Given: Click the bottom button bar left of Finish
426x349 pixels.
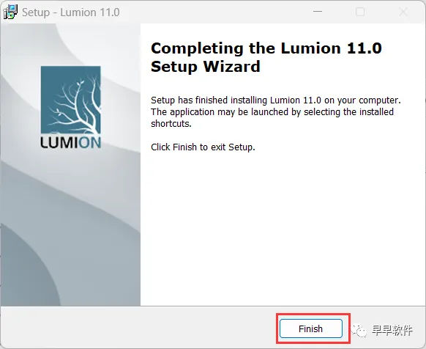Looking at the screenshot, I should click(x=138, y=328).
